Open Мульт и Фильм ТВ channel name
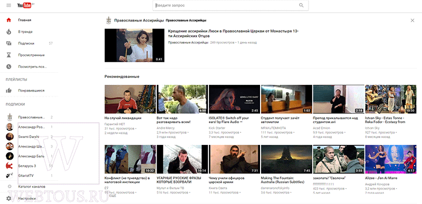Image resolution: width=422 pixels, height=204 pixels. [x=170, y=188]
